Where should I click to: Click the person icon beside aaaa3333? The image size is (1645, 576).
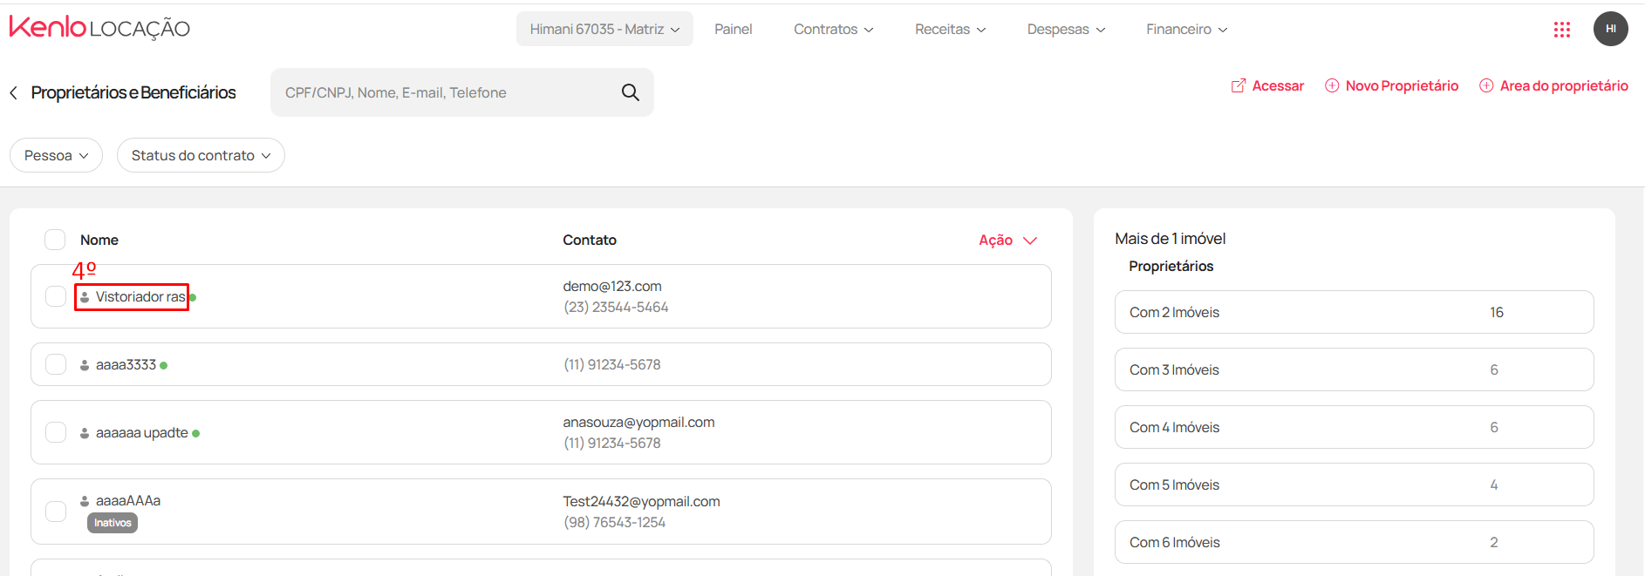coord(85,365)
